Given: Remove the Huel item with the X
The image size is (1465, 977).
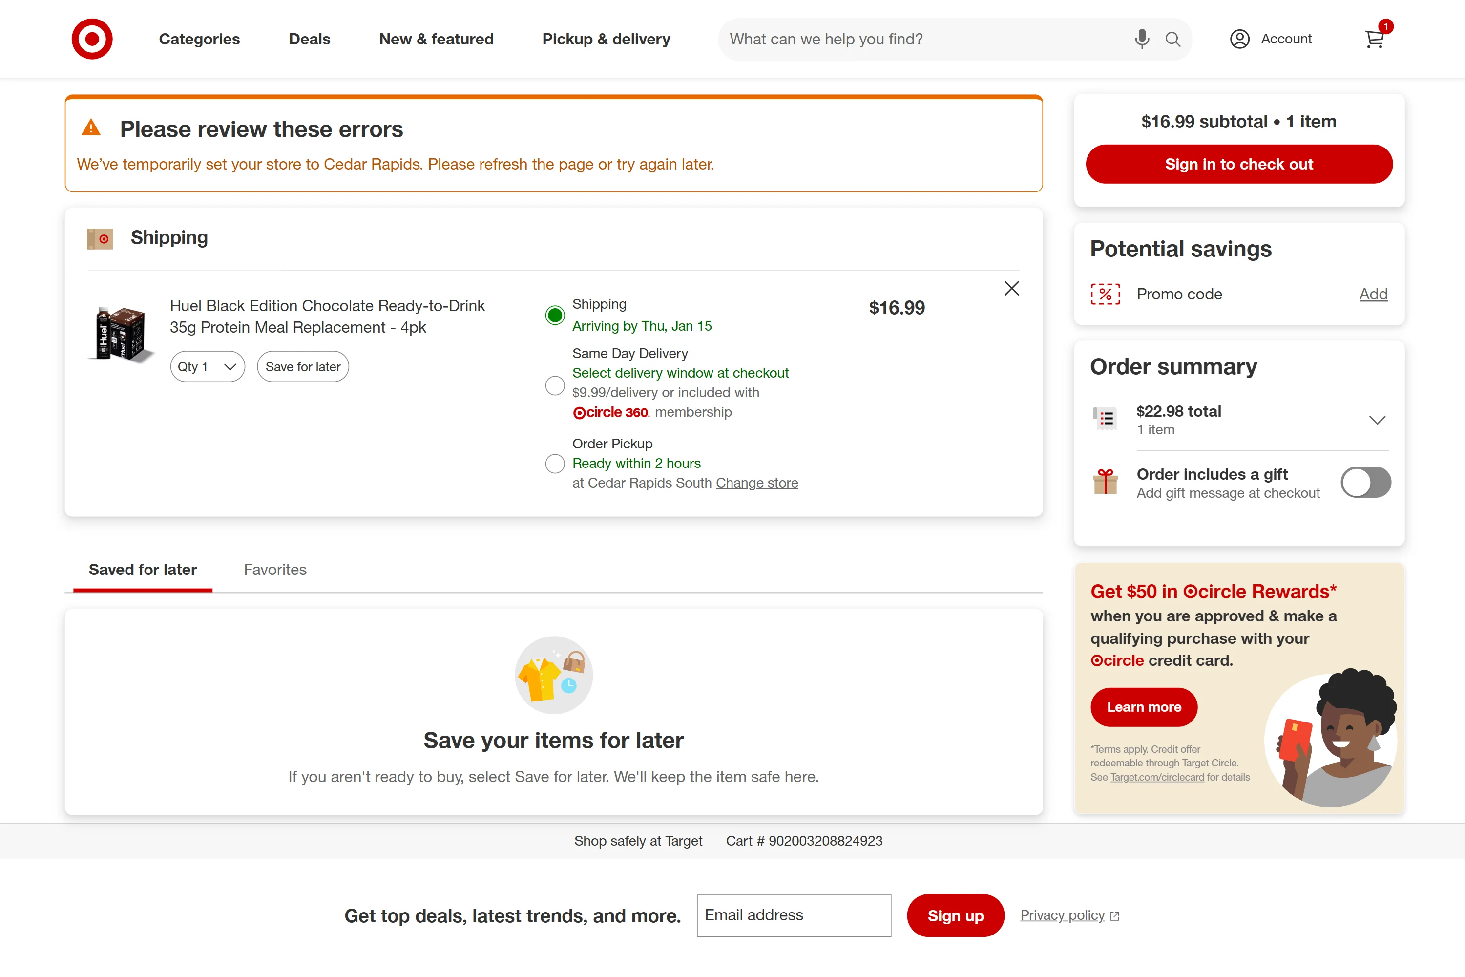Looking at the screenshot, I should point(1011,289).
